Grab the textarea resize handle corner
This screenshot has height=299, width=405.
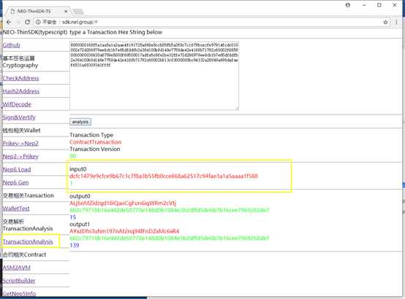(237, 108)
